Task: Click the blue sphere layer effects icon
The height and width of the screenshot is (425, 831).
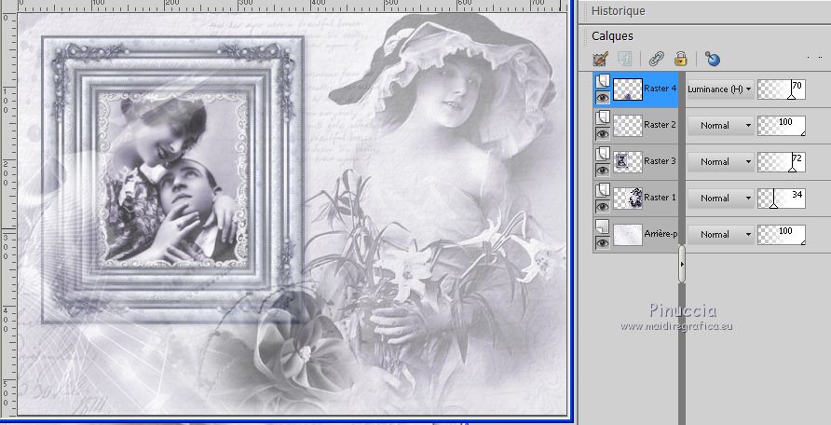Action: [x=713, y=59]
